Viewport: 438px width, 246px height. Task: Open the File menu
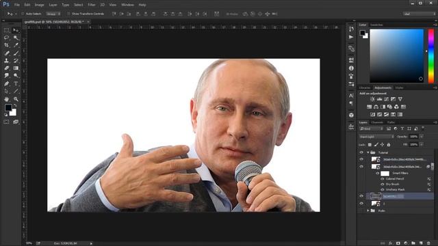pos(17,5)
